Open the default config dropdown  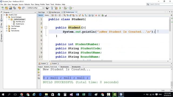36,8
